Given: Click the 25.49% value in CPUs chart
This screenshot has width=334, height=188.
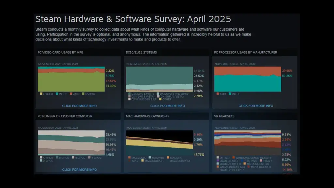Looking at the screenshot, I should click(111, 134).
